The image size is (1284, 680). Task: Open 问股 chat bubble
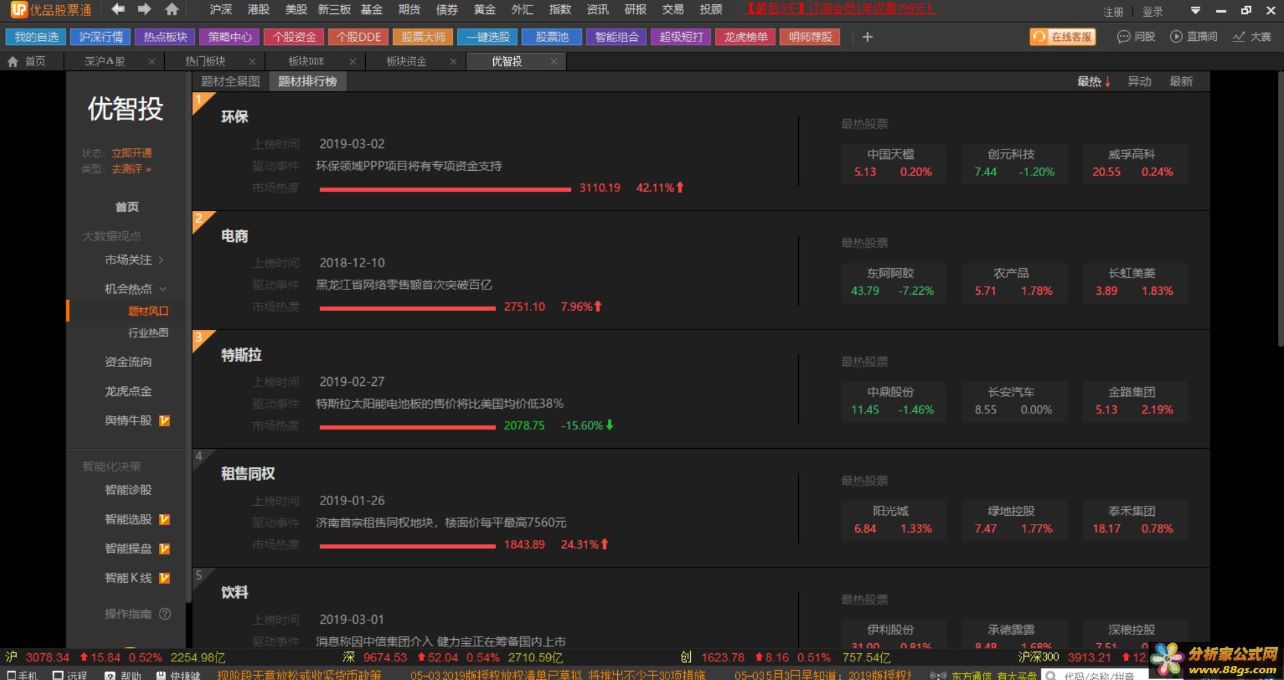click(x=1136, y=37)
